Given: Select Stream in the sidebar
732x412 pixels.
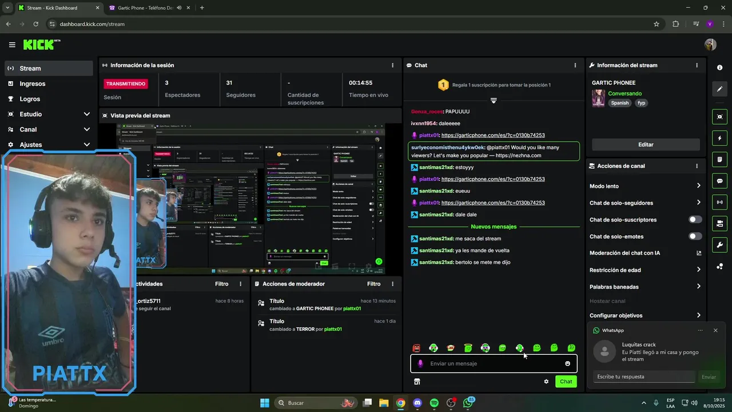Looking at the screenshot, I should pyautogui.click(x=49, y=68).
